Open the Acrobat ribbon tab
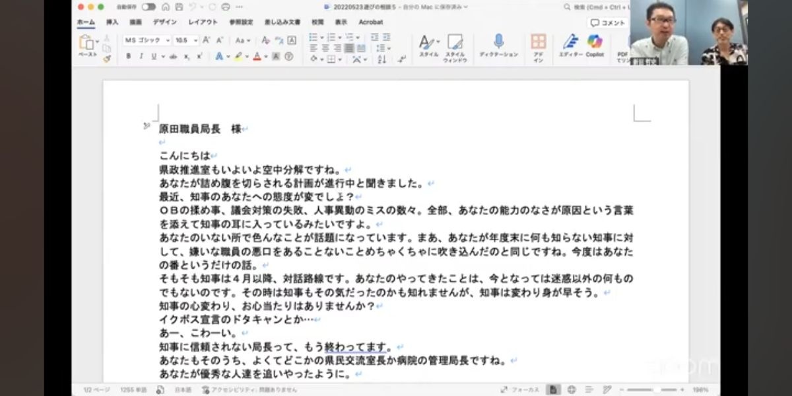 (x=370, y=22)
